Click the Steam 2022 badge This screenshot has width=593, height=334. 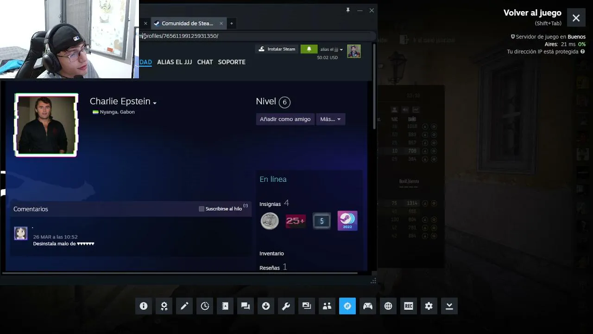pyautogui.click(x=347, y=221)
